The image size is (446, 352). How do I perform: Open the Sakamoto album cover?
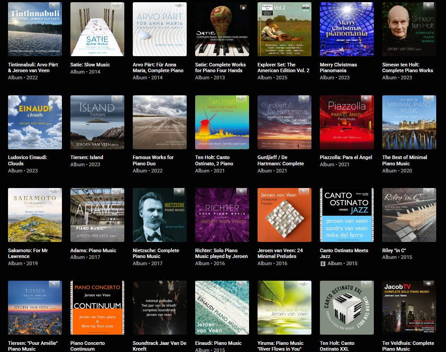[x=35, y=215]
